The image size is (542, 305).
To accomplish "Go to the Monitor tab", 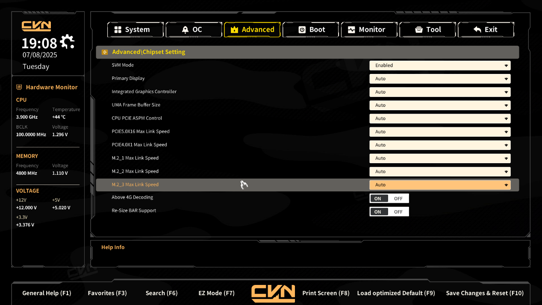I will 369,29.
